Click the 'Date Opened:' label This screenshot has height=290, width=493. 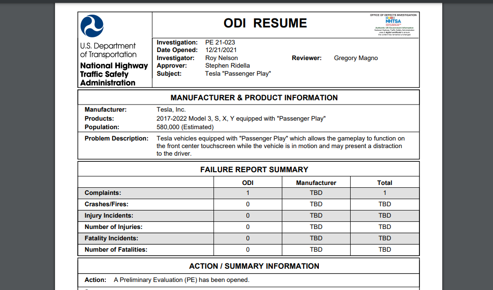tap(177, 50)
